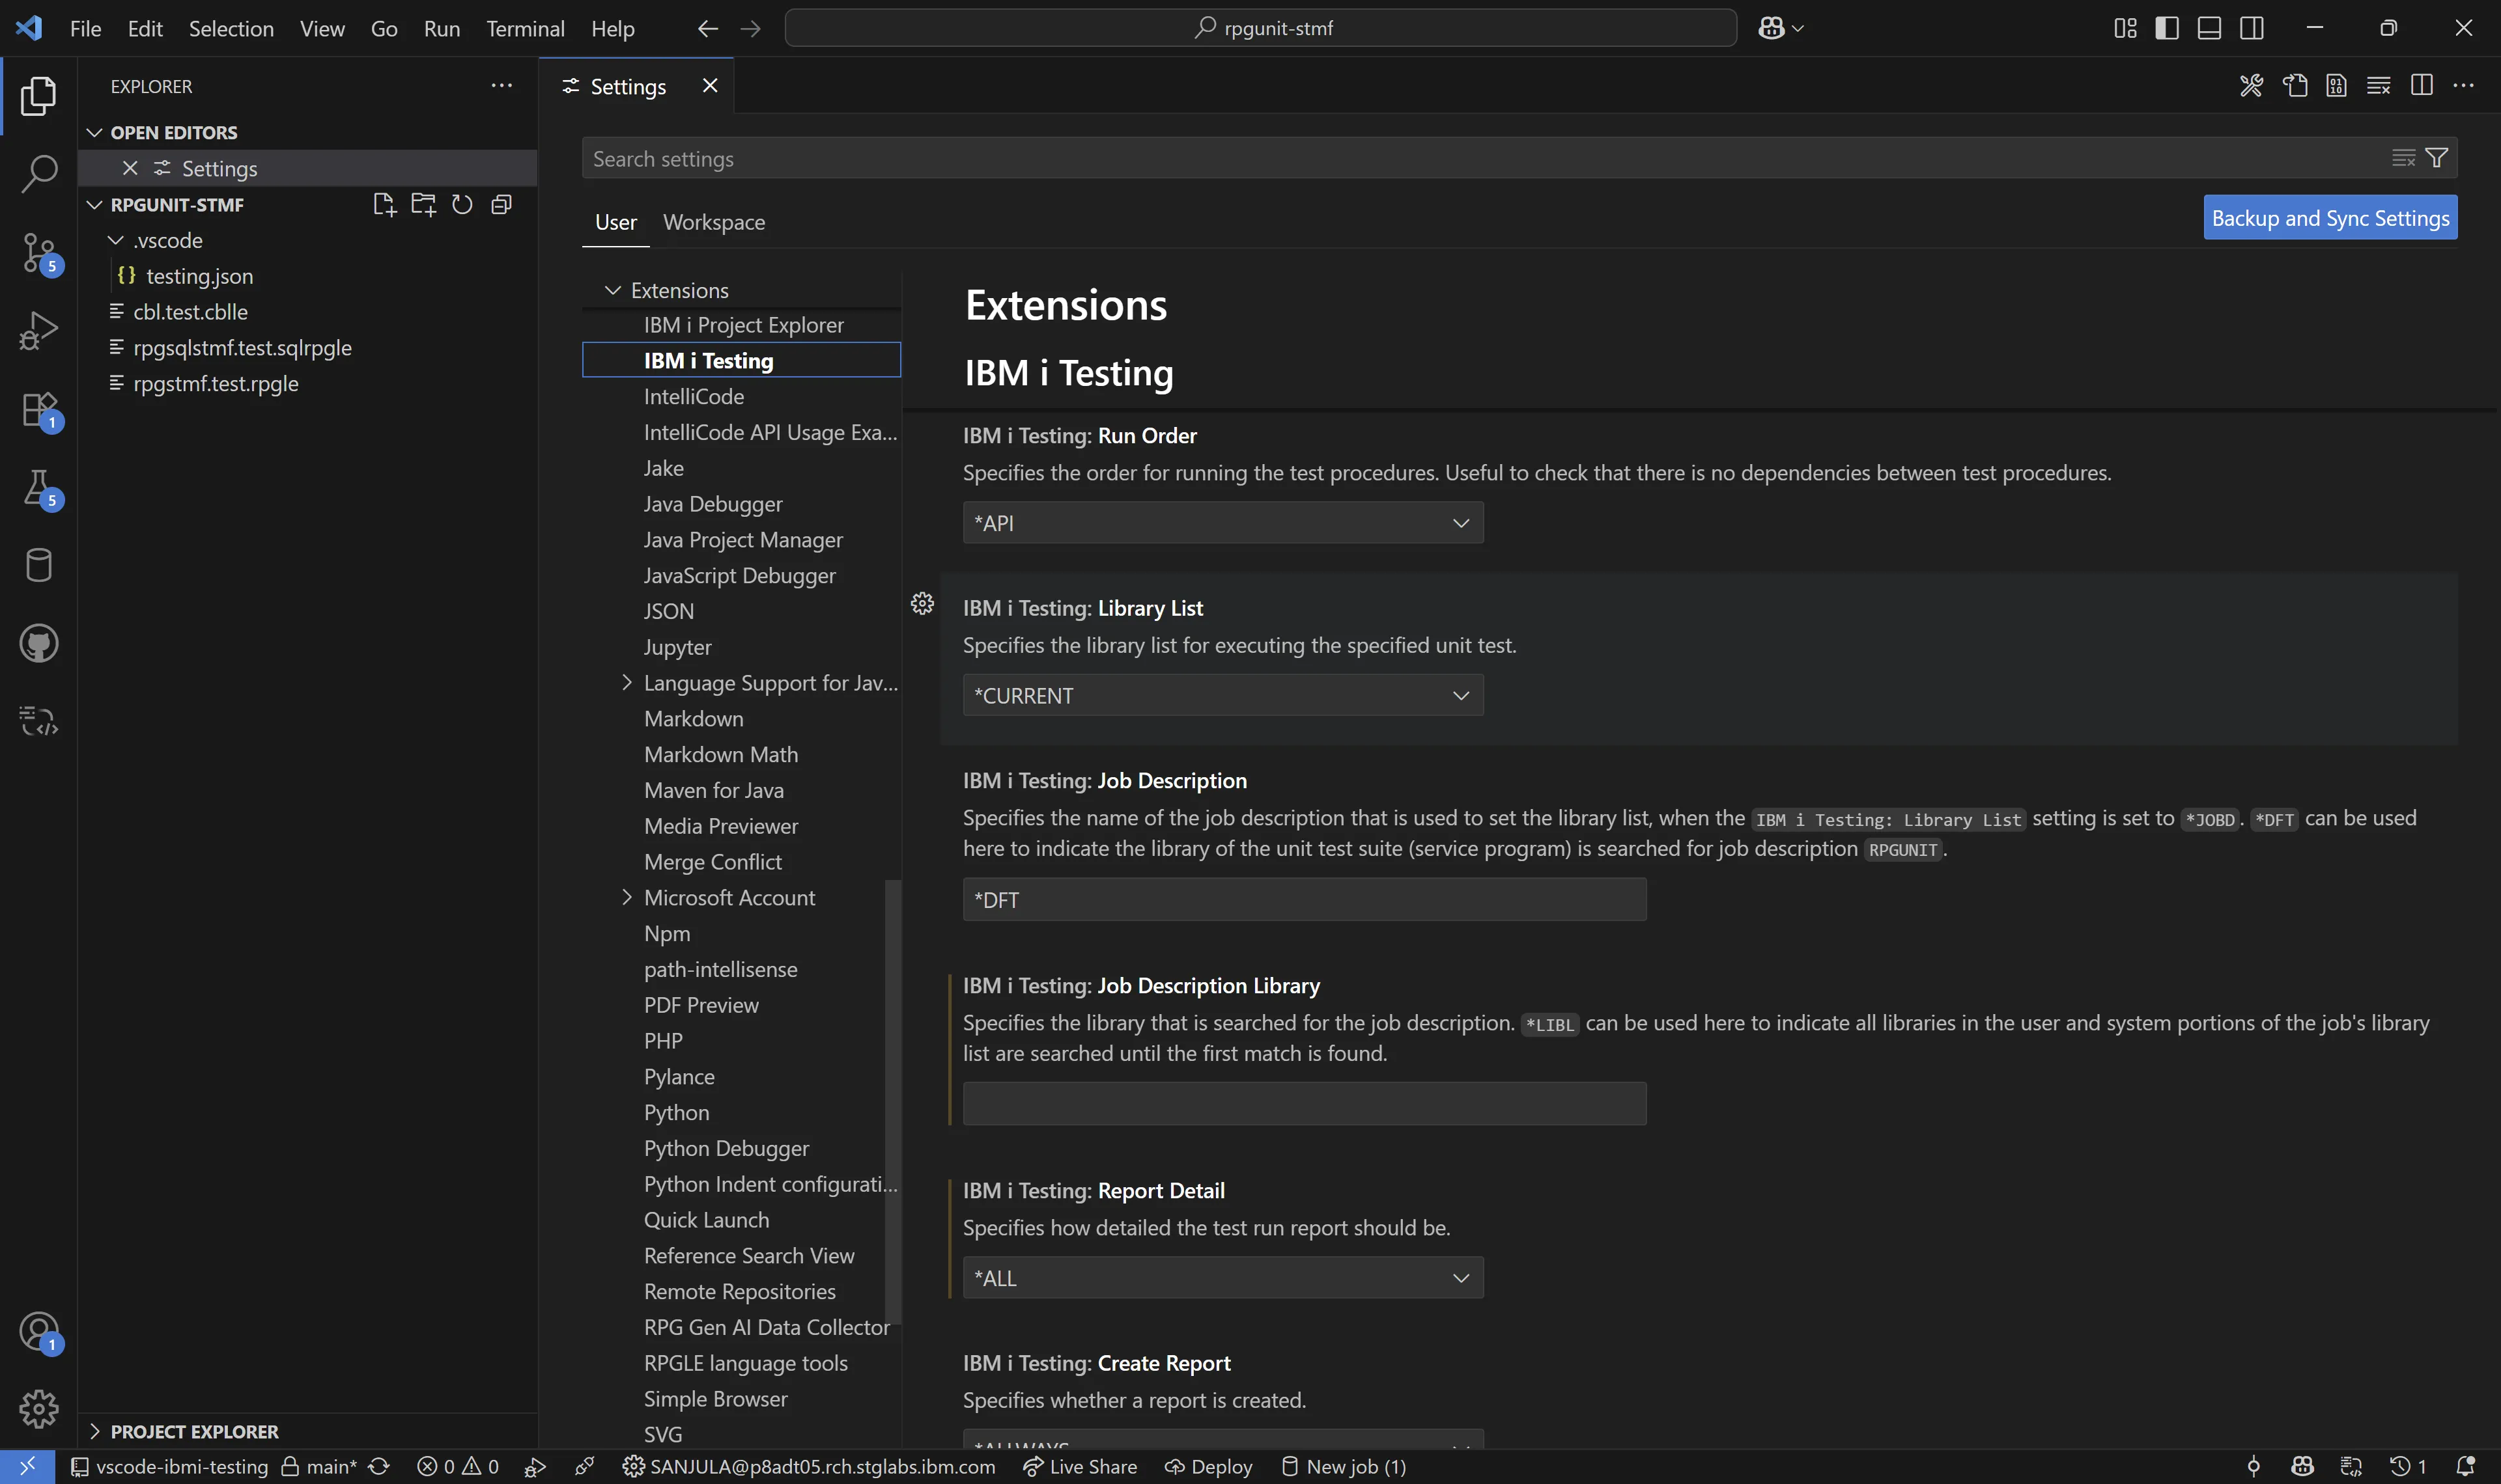Open the Search view icon
This screenshot has height=1484, width=2501.
click(x=38, y=173)
